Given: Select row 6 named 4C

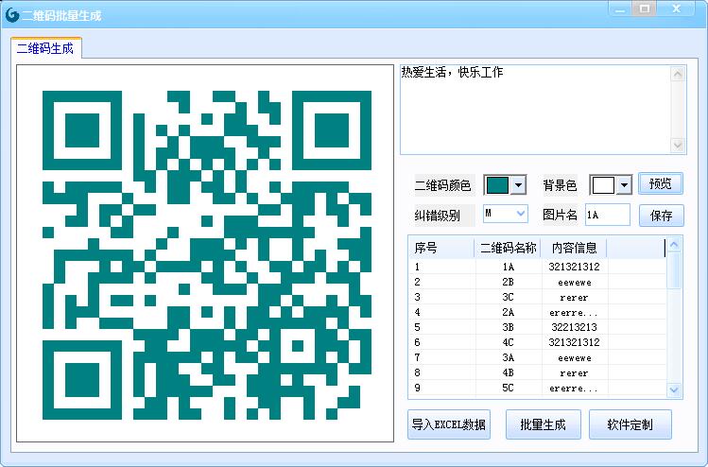Looking at the screenshot, I should pos(537,342).
